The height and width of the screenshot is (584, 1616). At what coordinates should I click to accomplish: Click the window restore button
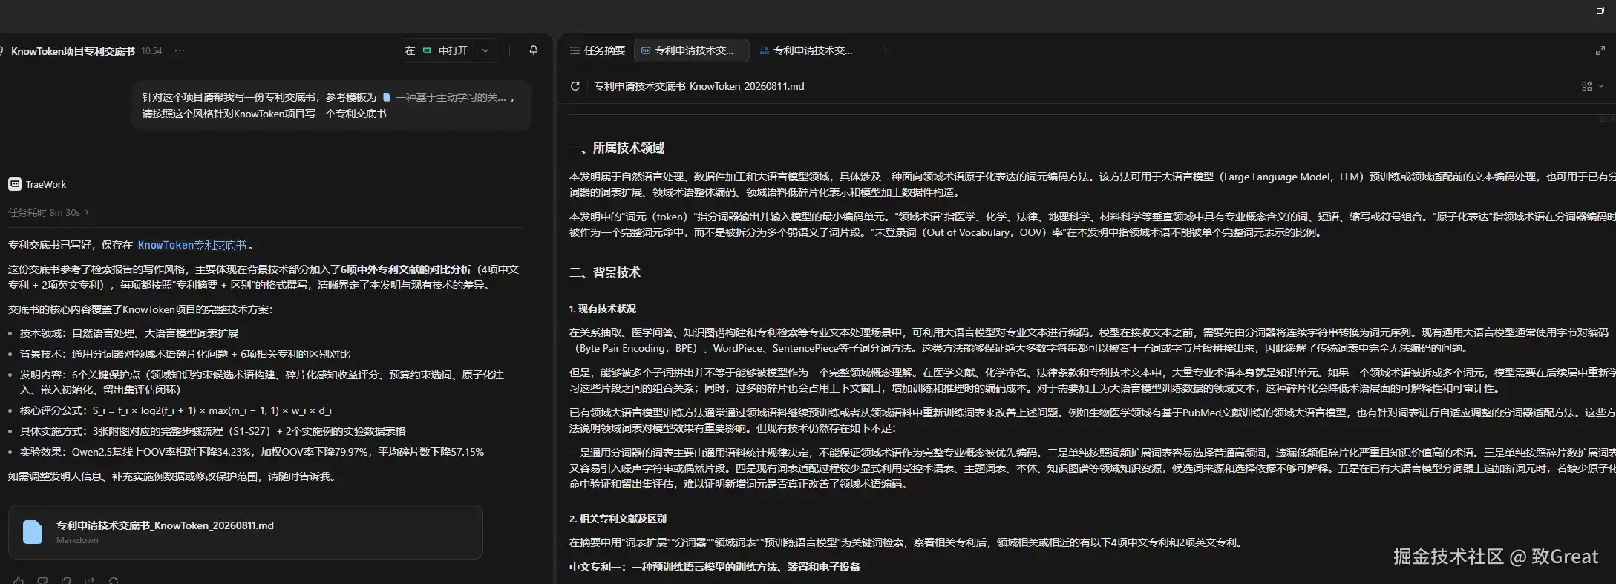coord(1600,10)
